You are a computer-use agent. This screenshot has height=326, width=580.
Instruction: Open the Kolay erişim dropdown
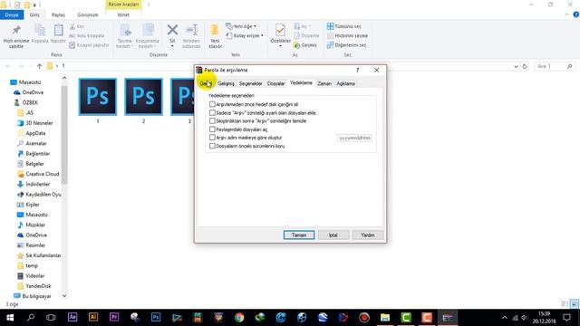click(x=245, y=35)
